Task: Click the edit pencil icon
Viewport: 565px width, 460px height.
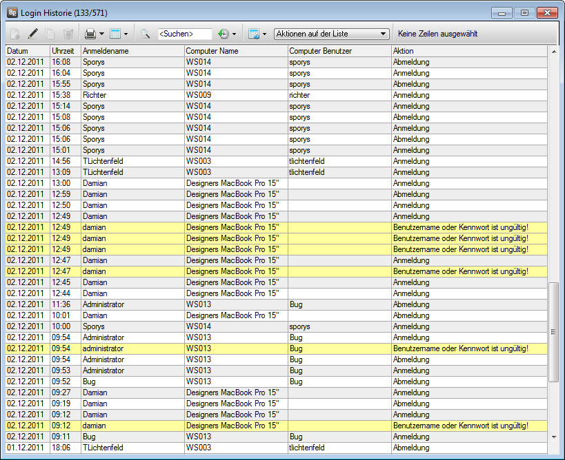Action: tap(33, 33)
